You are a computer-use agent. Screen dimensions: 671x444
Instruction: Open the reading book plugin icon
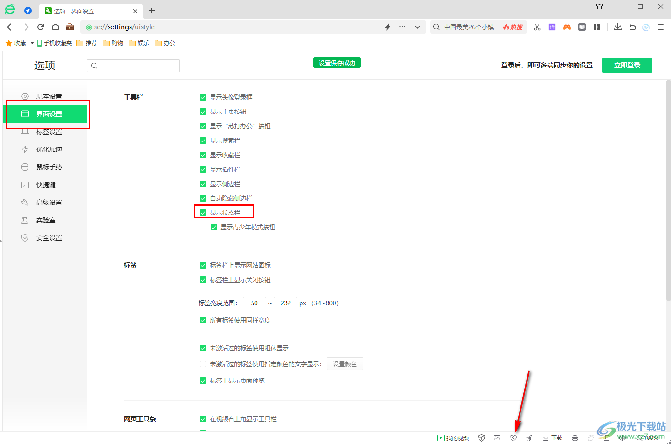[582, 27]
